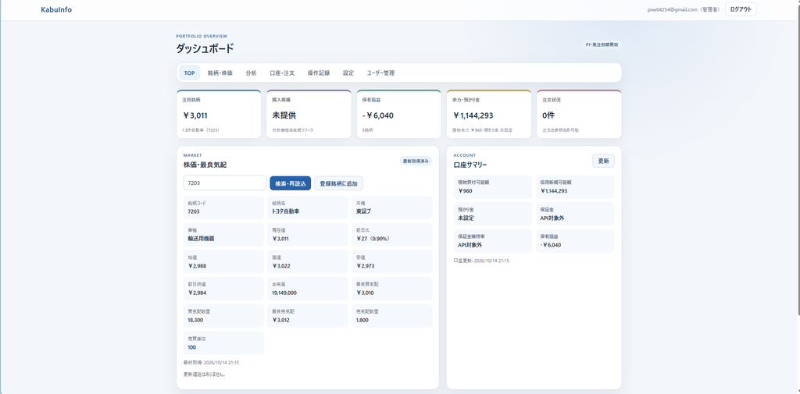The width and height of the screenshot is (800, 394).
Task: Click the 銘柄コード cell showing 7203
Action: [x=224, y=208]
